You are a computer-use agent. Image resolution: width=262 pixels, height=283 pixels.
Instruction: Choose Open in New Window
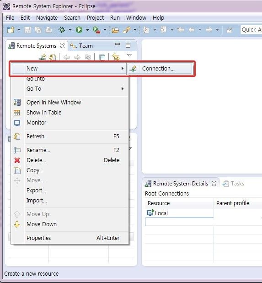click(x=70, y=102)
